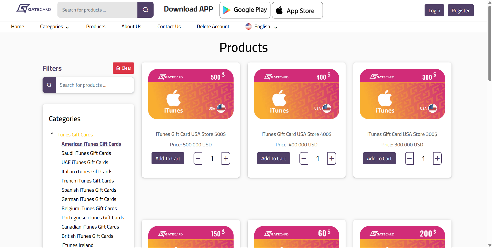Viewport: 492px width, 248px height.
Task: Increase quantity for iTunes 500$ card
Action: 226,158
